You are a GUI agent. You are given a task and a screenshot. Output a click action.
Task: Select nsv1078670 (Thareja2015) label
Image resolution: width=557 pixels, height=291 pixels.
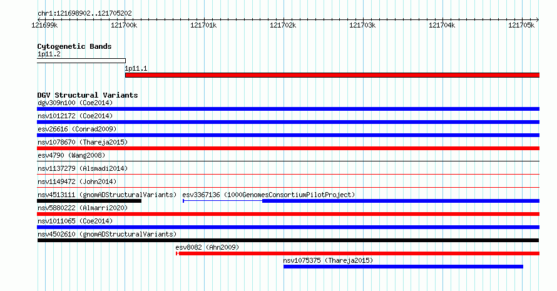(x=83, y=142)
